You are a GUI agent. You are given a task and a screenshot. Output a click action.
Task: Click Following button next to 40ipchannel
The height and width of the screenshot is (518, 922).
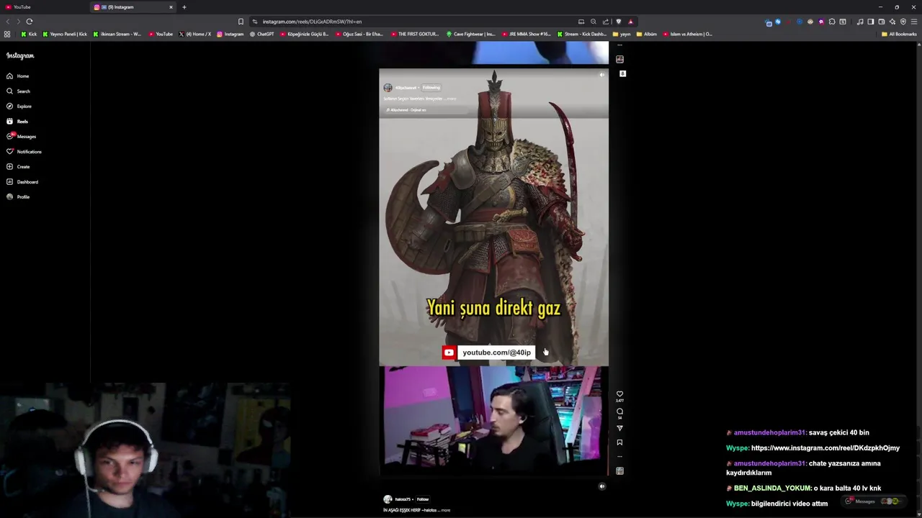click(x=431, y=88)
